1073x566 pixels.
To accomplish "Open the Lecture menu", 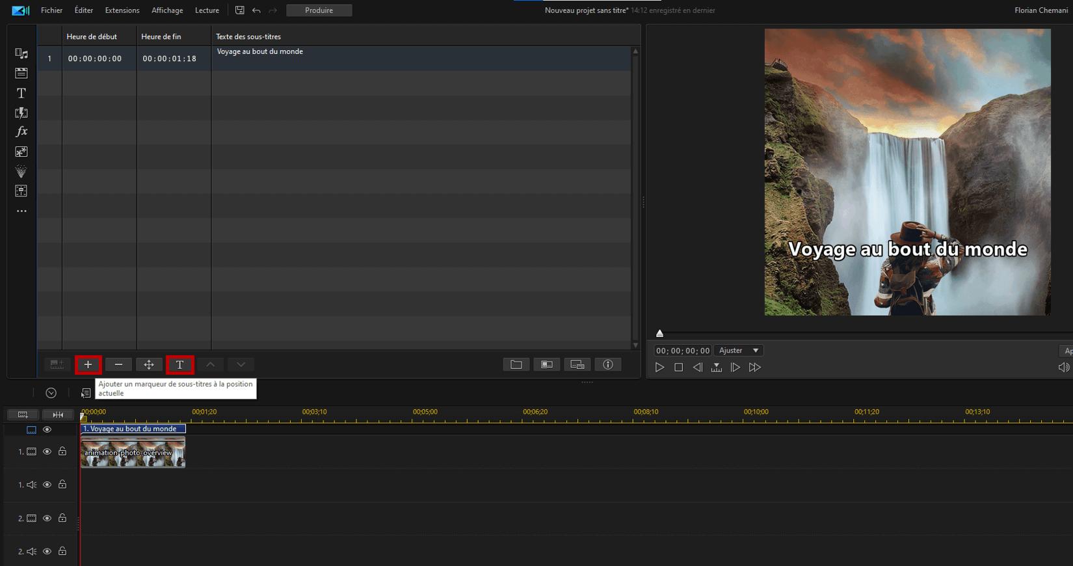I will coord(207,10).
